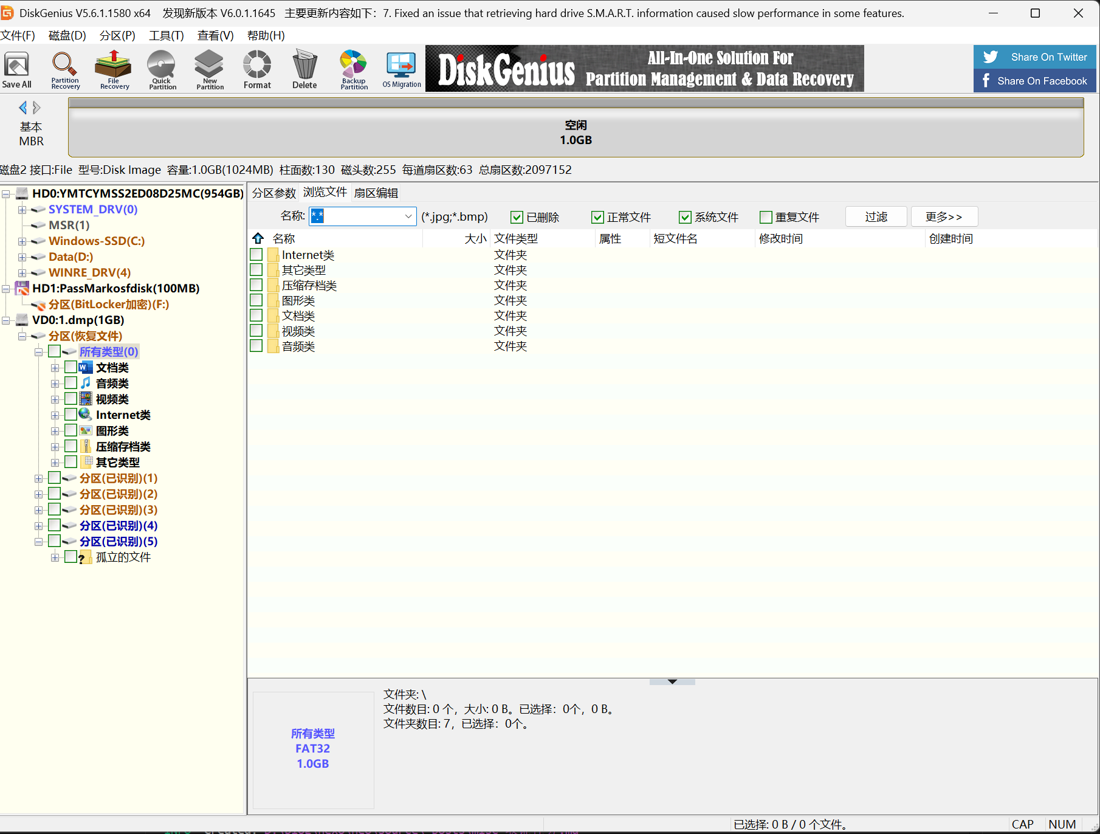Screen dimensions: 1100x834
Task: Click the Save All toolbar icon
Action: pyautogui.click(x=17, y=69)
